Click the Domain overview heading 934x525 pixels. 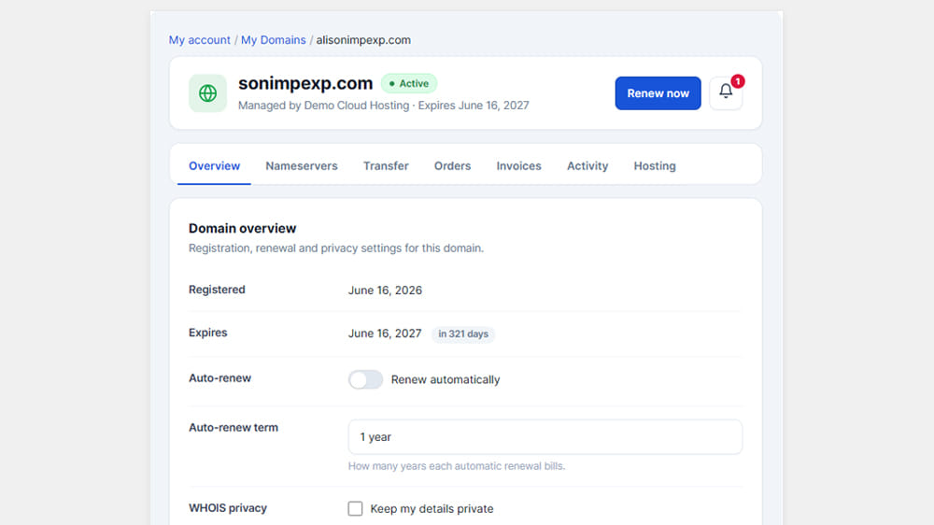[243, 228]
